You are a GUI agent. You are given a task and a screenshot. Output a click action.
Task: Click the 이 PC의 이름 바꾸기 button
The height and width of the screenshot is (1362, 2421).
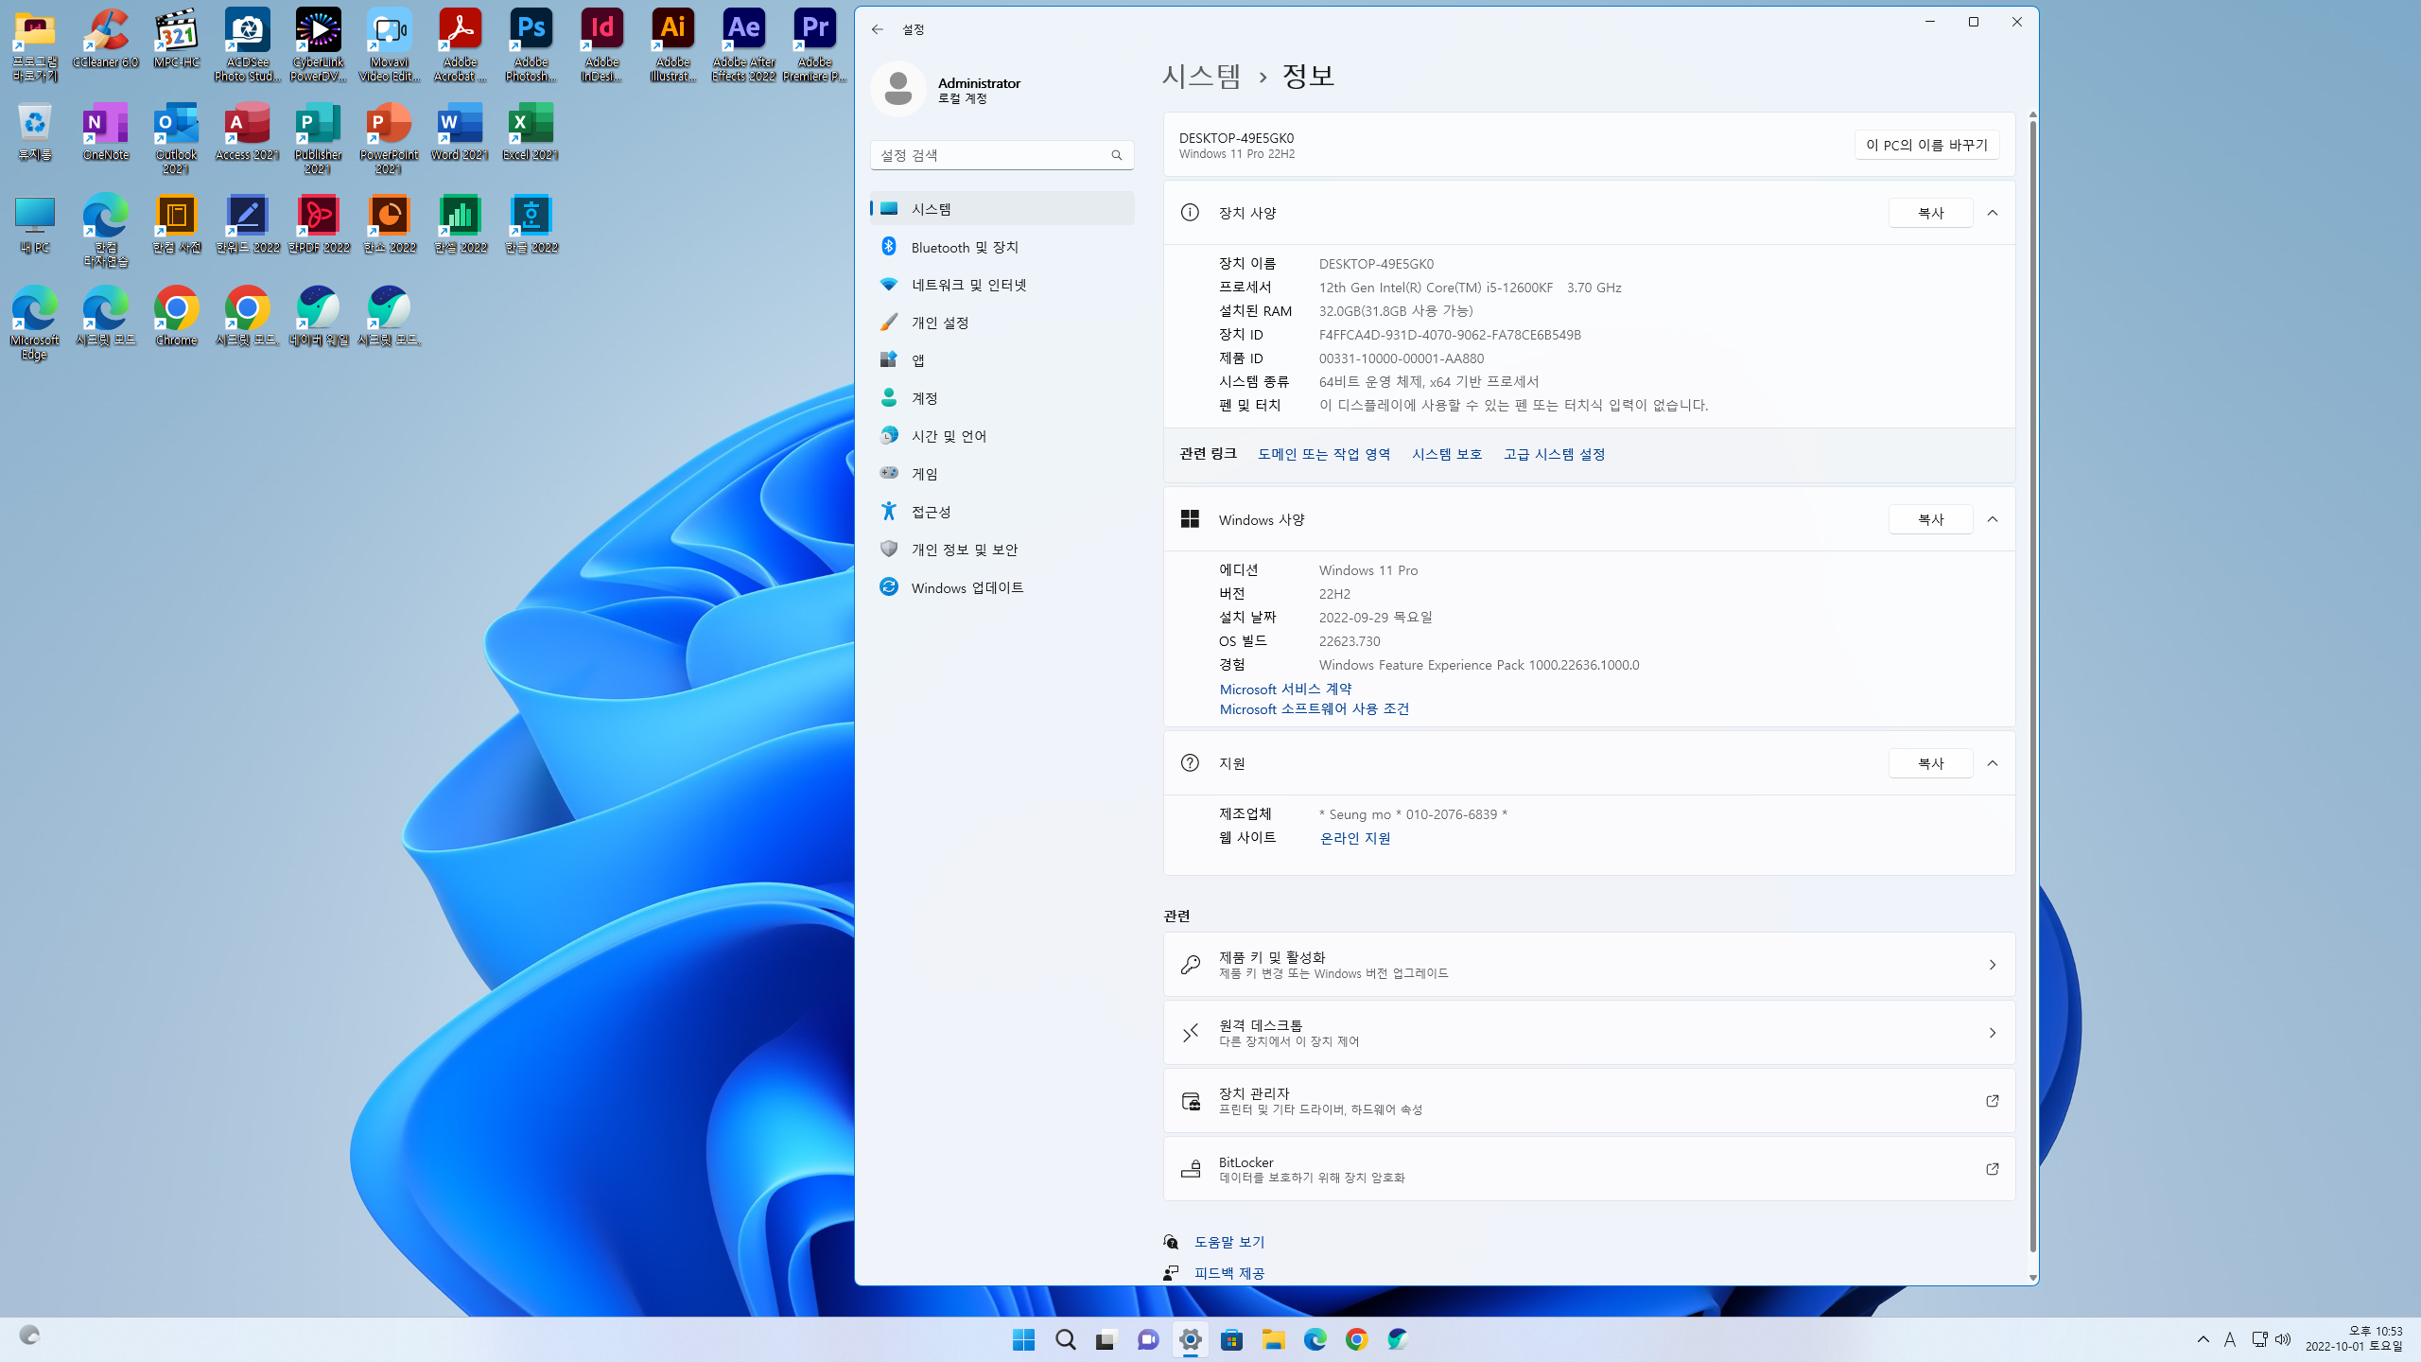point(1926,145)
